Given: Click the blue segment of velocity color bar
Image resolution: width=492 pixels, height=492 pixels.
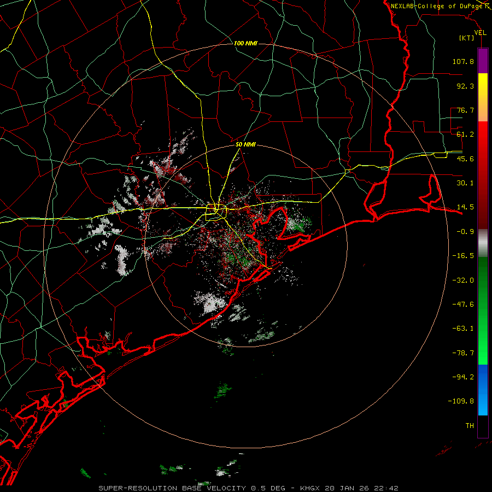Looking at the screenshot, I should (483, 390).
